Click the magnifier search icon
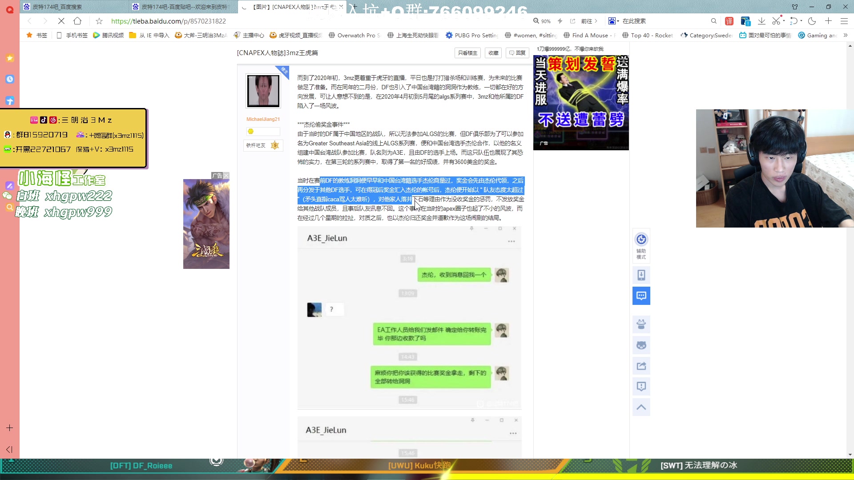The height and width of the screenshot is (480, 854). [x=714, y=21]
